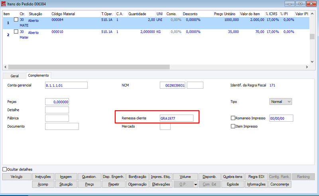The height and width of the screenshot is (196, 319).
Task: Click the Mercado input field
Action: [165, 126]
